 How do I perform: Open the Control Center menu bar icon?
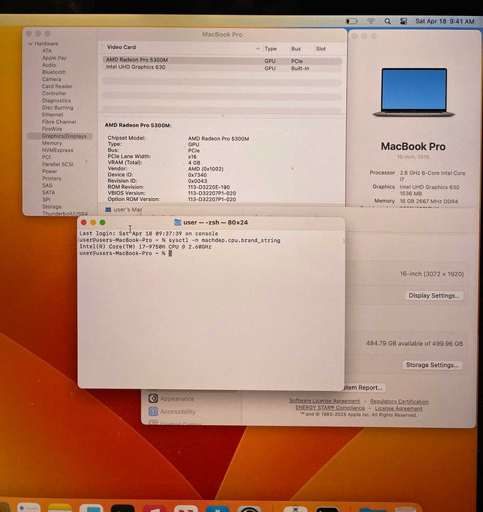403,21
